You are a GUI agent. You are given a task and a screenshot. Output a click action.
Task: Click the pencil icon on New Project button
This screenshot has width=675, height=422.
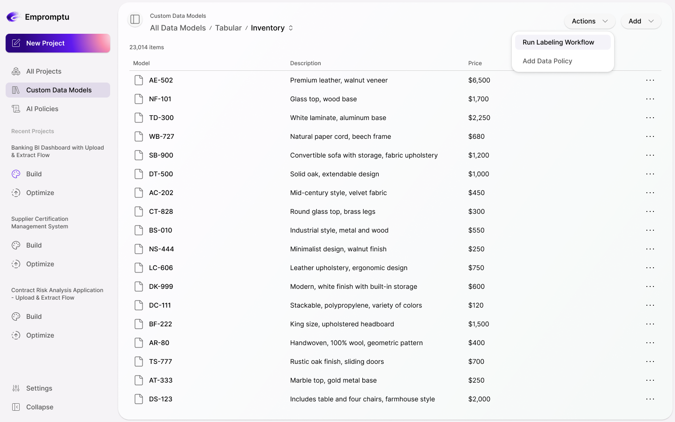point(16,43)
